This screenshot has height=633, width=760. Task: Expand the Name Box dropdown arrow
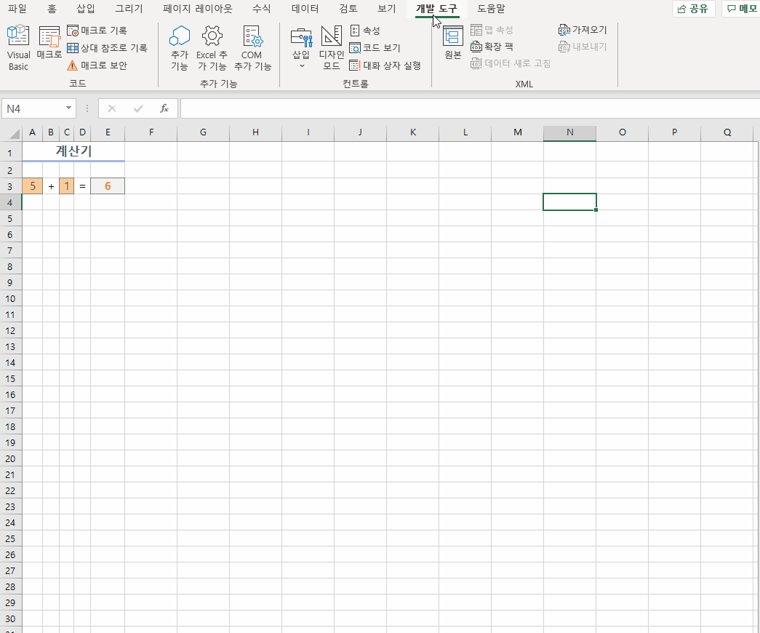click(69, 108)
